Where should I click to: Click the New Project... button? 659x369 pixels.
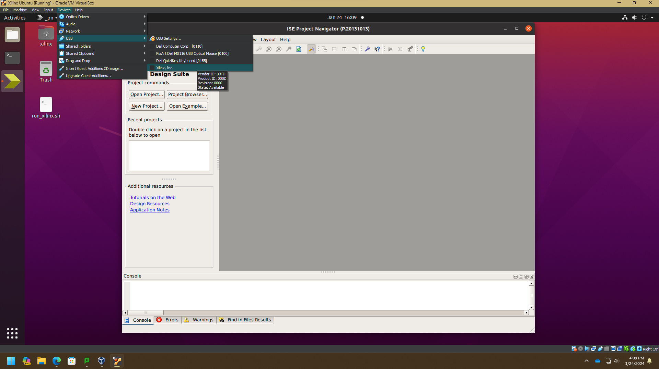(147, 106)
